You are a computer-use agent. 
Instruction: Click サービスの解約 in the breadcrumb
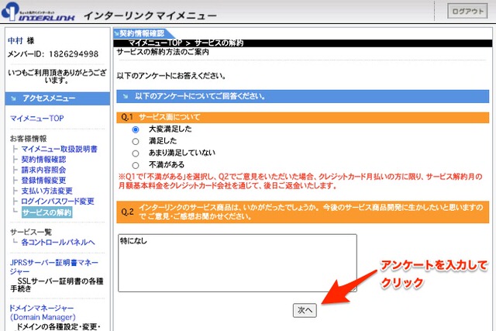pyautogui.click(x=219, y=43)
